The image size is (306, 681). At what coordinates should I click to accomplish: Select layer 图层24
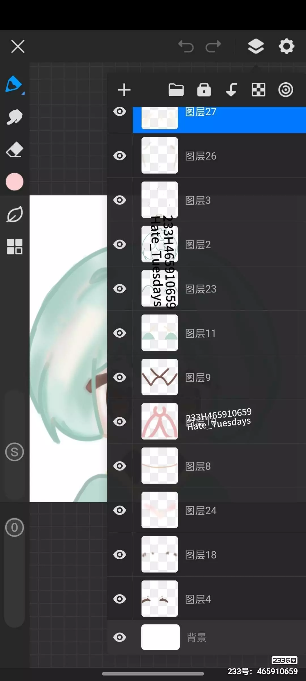pos(219,510)
